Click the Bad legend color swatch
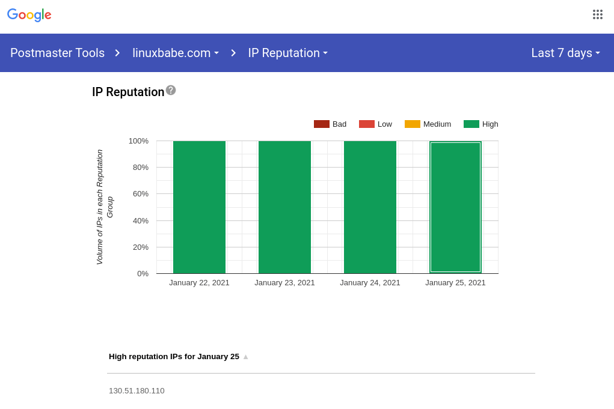Image resolution: width=614 pixels, height=409 pixels. 322,124
